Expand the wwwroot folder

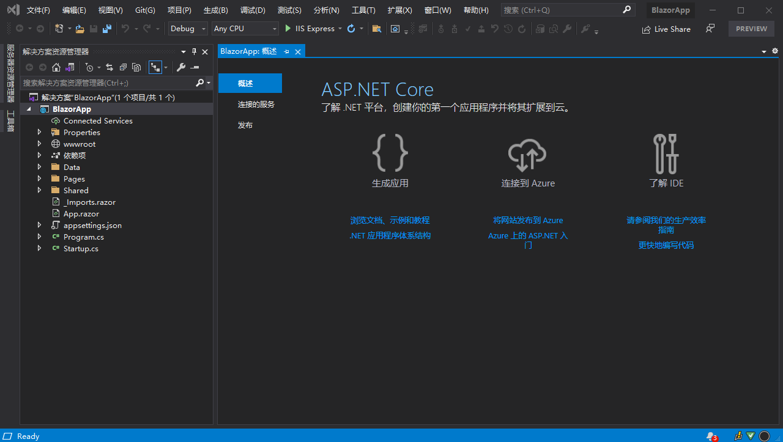coord(40,144)
